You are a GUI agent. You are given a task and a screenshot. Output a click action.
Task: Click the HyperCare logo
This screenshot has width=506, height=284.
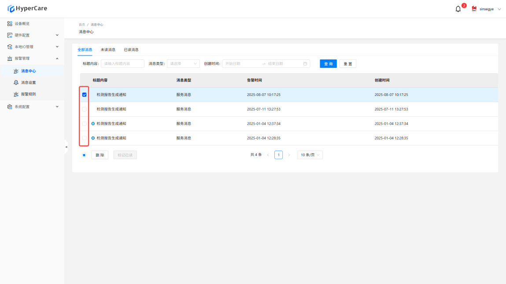click(x=27, y=8)
